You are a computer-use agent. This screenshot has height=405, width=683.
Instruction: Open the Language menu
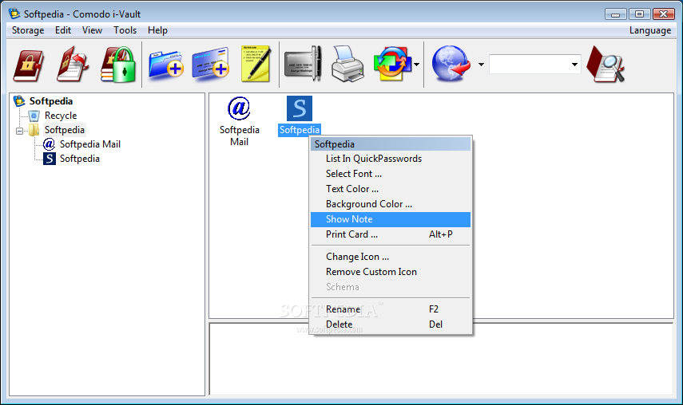pos(650,30)
